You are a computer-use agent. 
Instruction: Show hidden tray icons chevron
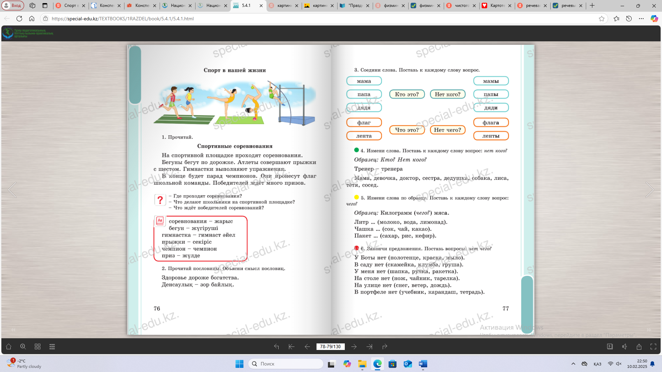tap(573, 364)
